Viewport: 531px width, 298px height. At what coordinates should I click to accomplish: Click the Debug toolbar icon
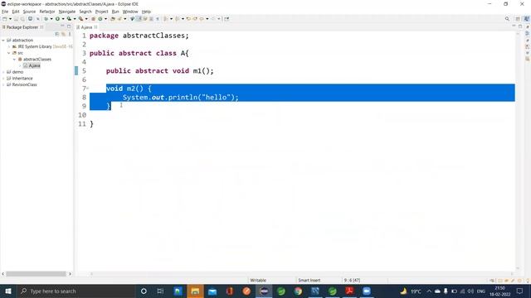46,19
